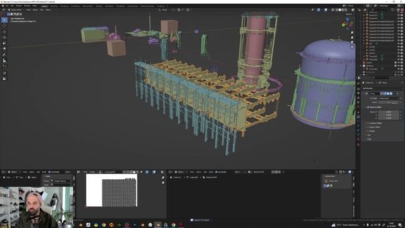Screen dimensions: 405x228
Task: Open the Material properties tab
Action: 358,139
